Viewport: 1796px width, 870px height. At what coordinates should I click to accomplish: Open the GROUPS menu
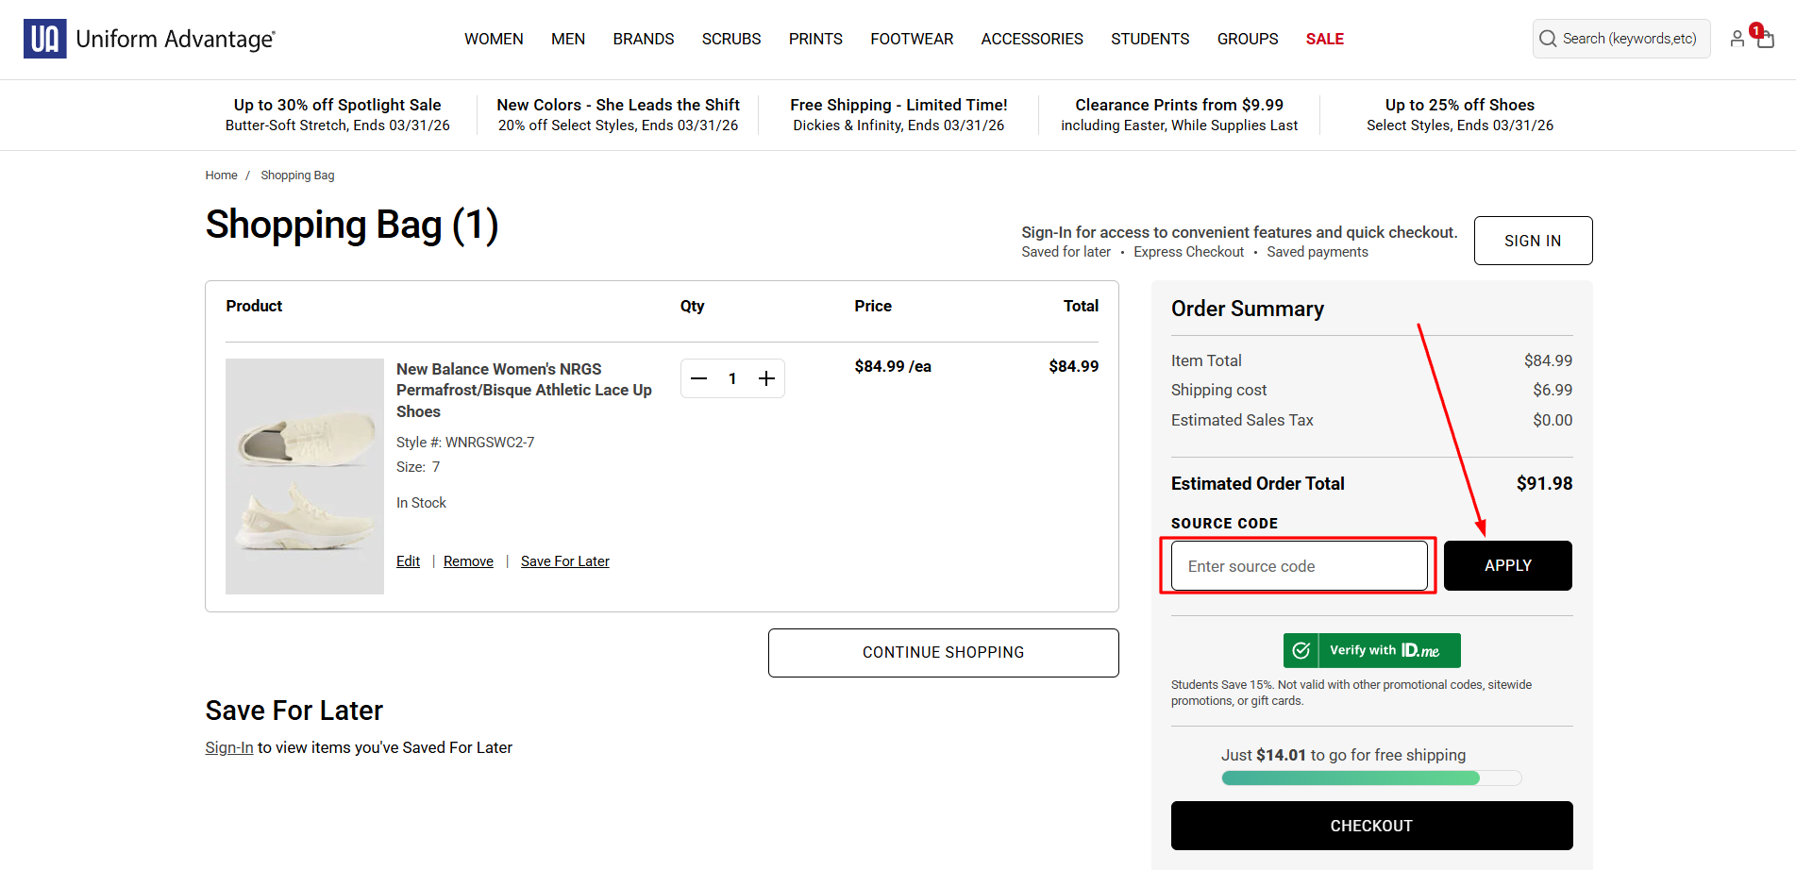tap(1248, 39)
